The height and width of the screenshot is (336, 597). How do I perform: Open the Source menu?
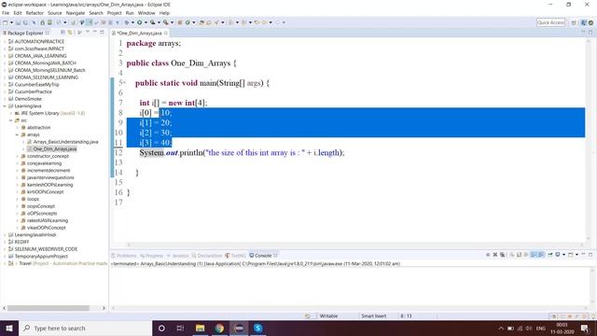(54, 13)
